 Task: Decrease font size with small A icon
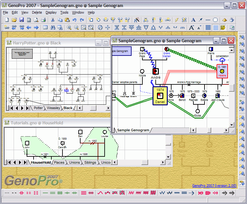pos(199,28)
